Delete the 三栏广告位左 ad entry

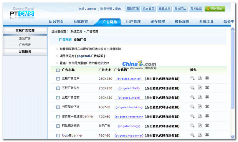pyautogui.click(x=207, y=88)
